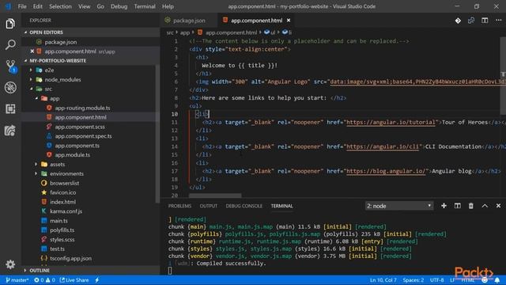The height and width of the screenshot is (285, 506).
Task: Open notifications bell in status bar
Action: pos(497,280)
